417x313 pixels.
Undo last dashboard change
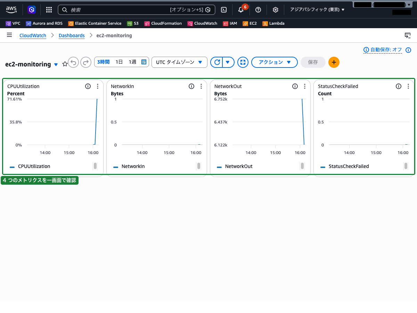(73, 62)
